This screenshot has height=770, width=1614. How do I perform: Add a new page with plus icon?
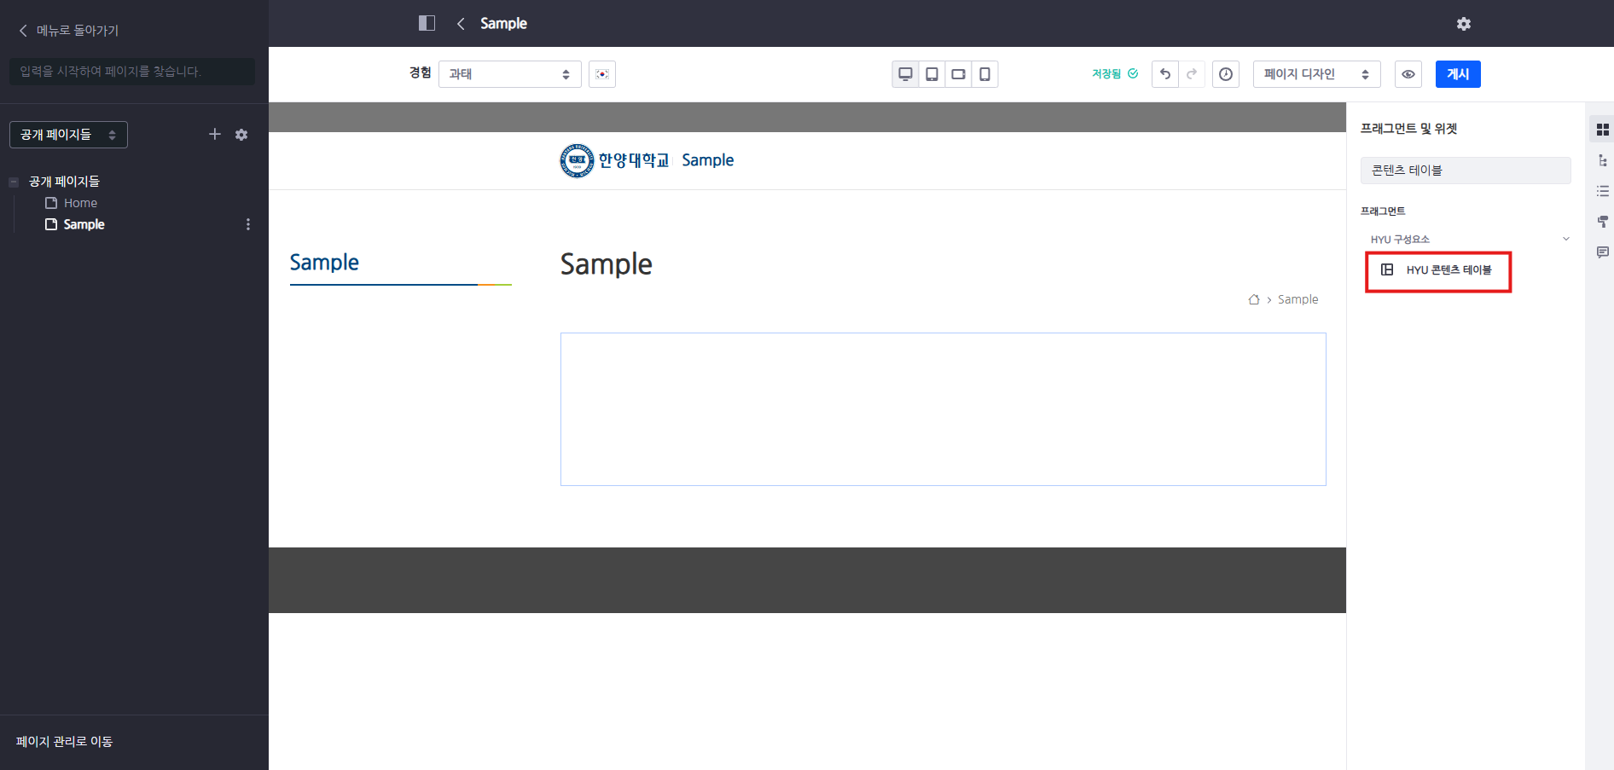point(215,134)
